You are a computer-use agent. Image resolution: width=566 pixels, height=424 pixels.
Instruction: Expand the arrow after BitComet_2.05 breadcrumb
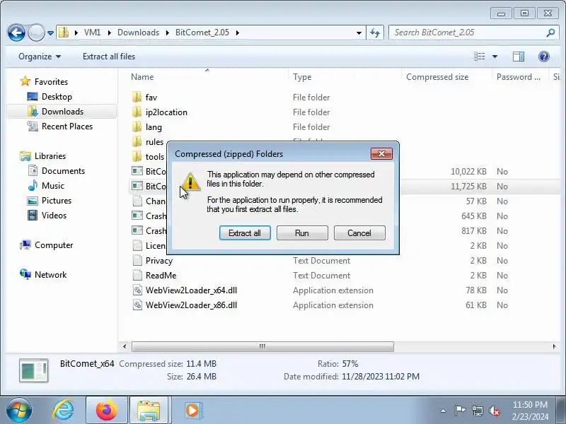(238, 33)
